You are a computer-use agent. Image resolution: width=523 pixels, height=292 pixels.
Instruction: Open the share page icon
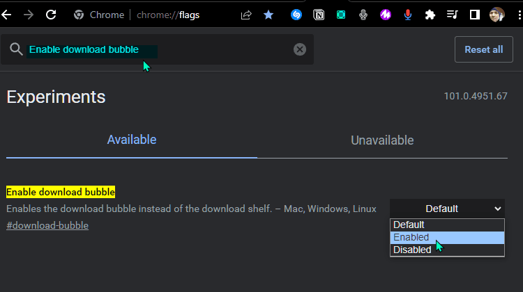(x=246, y=15)
